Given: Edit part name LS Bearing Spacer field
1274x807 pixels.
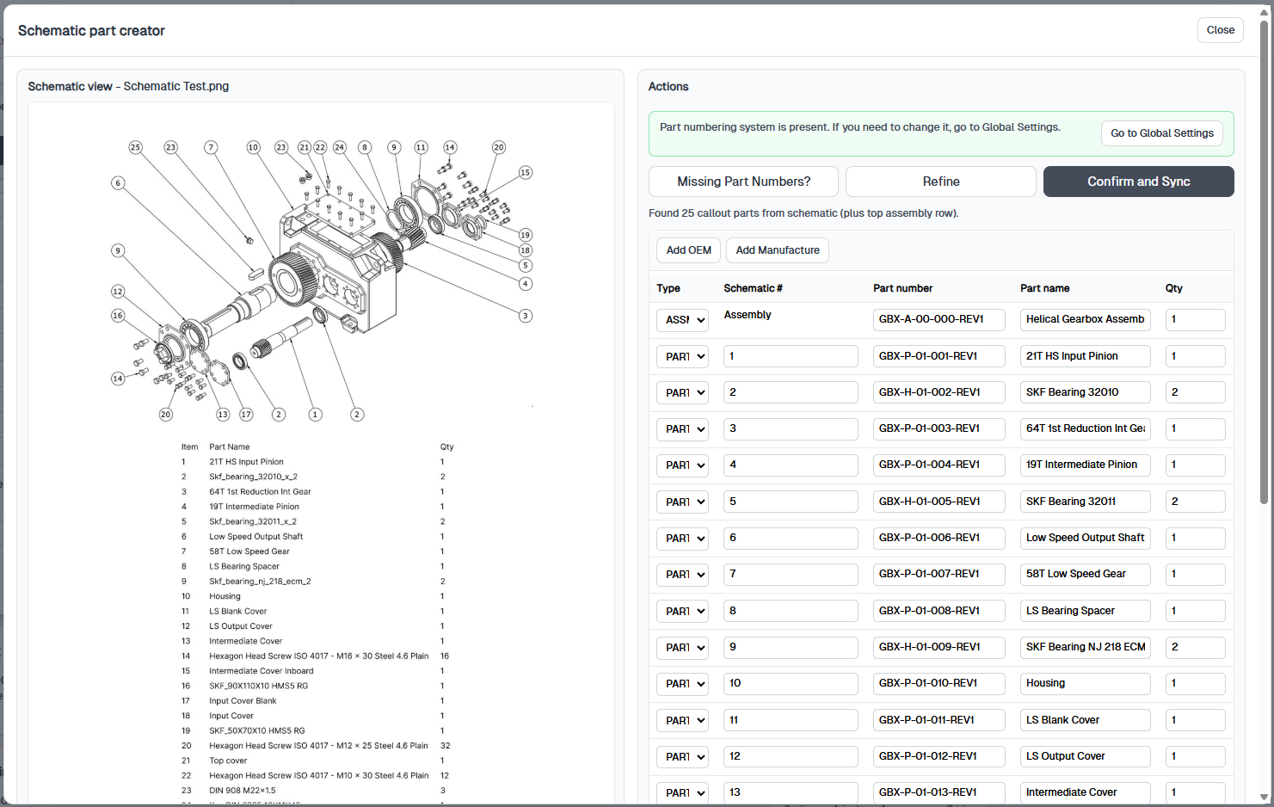Looking at the screenshot, I should coord(1085,611).
